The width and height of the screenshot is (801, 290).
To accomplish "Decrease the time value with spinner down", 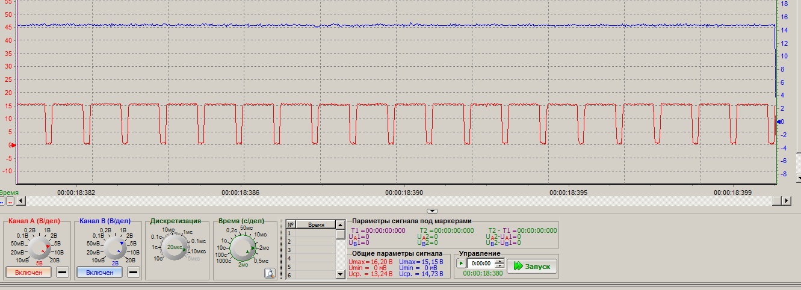I will [499, 266].
